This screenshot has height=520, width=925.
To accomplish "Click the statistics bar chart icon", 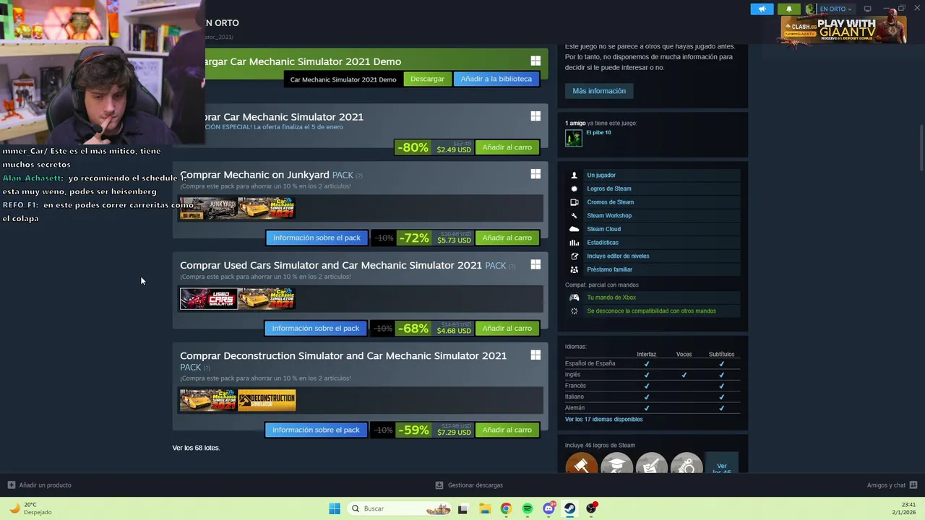I will pos(575,243).
